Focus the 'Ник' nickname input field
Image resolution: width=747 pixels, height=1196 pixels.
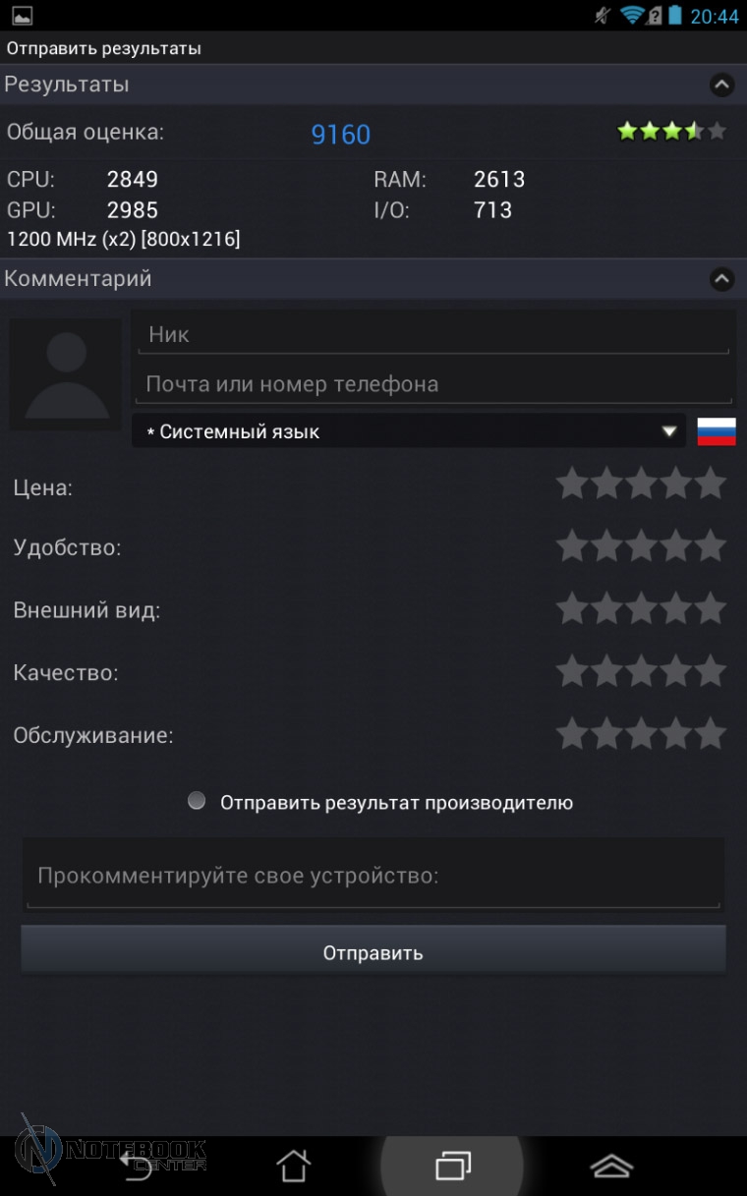434,334
